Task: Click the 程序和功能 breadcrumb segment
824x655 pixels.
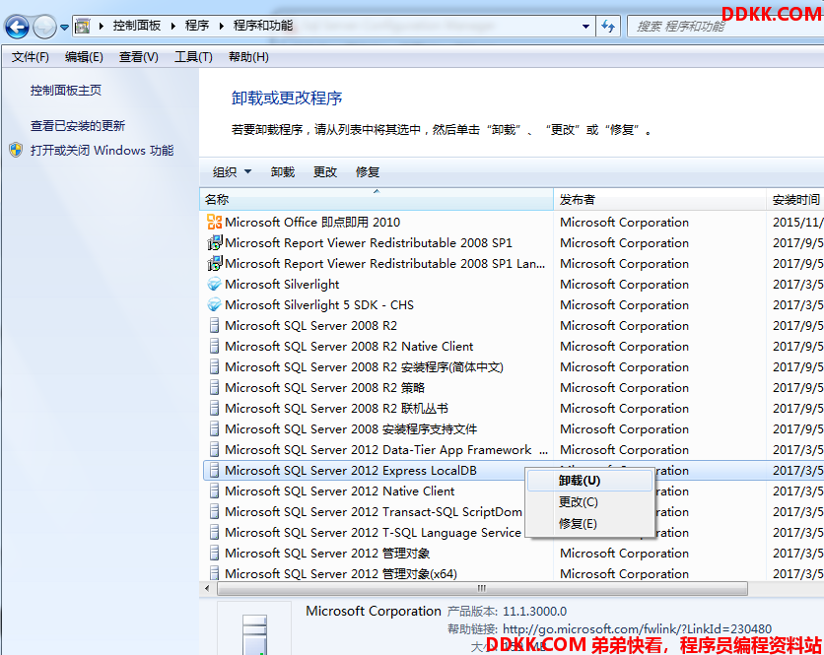Action: (x=263, y=26)
